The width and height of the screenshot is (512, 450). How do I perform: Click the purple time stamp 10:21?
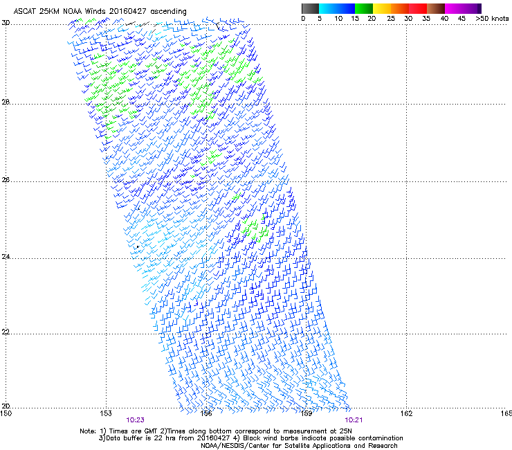click(x=354, y=420)
